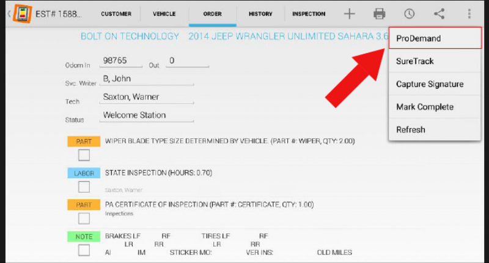Tap the 2014 Jeep Wrangler vehicle heading
489x263 pixels.
(289, 37)
